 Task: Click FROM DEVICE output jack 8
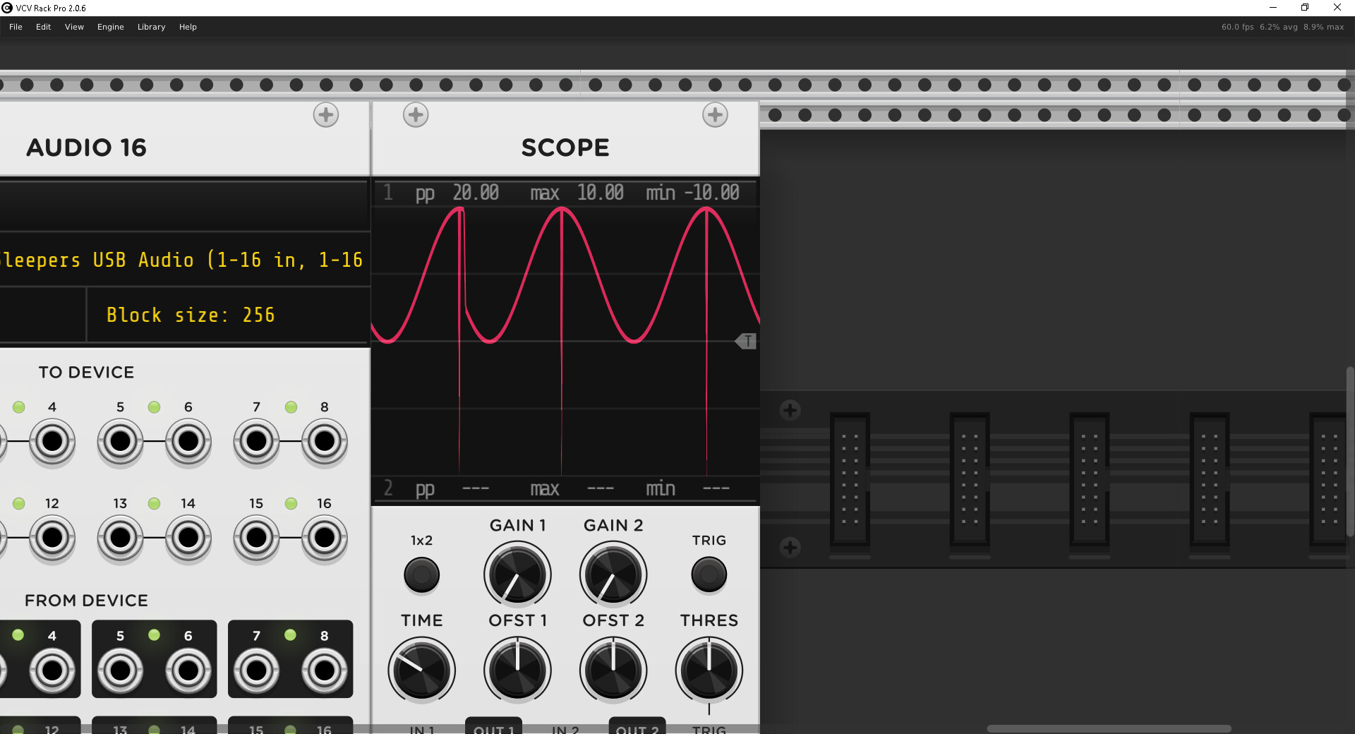pyautogui.click(x=325, y=670)
